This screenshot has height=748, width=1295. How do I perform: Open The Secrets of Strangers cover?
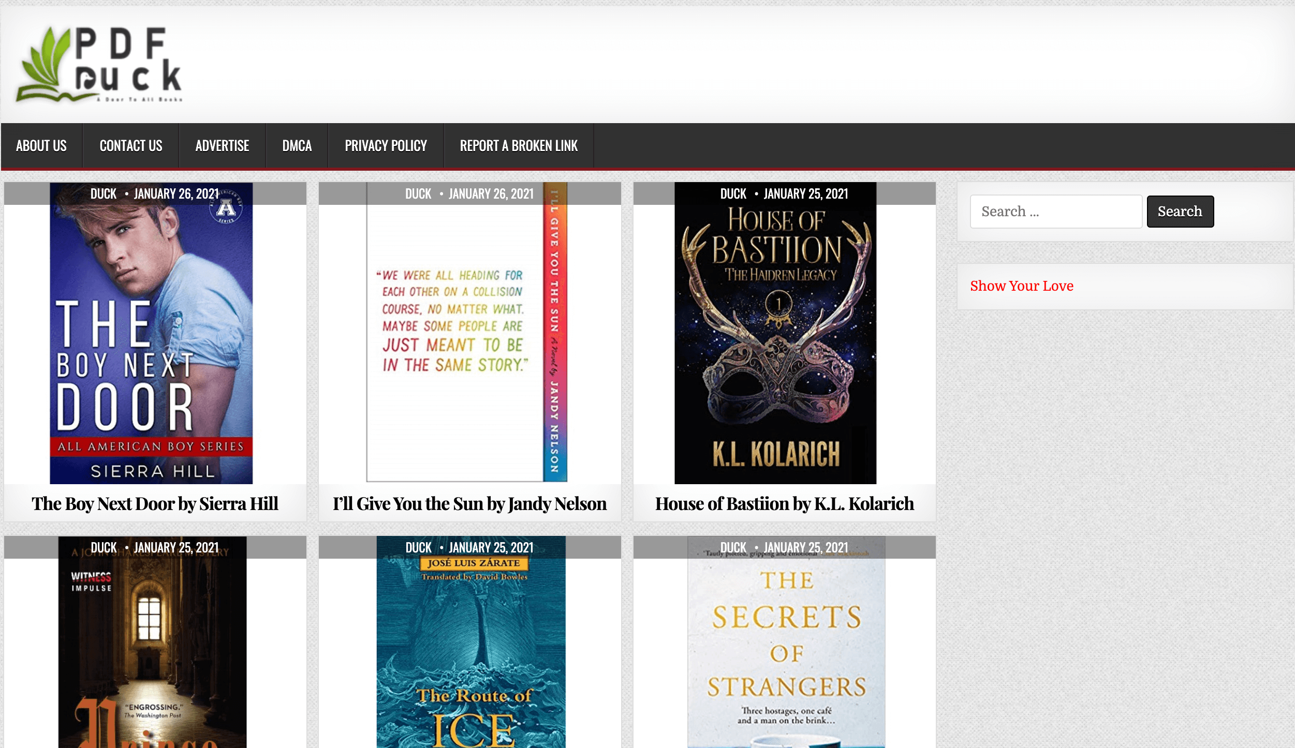(786, 642)
